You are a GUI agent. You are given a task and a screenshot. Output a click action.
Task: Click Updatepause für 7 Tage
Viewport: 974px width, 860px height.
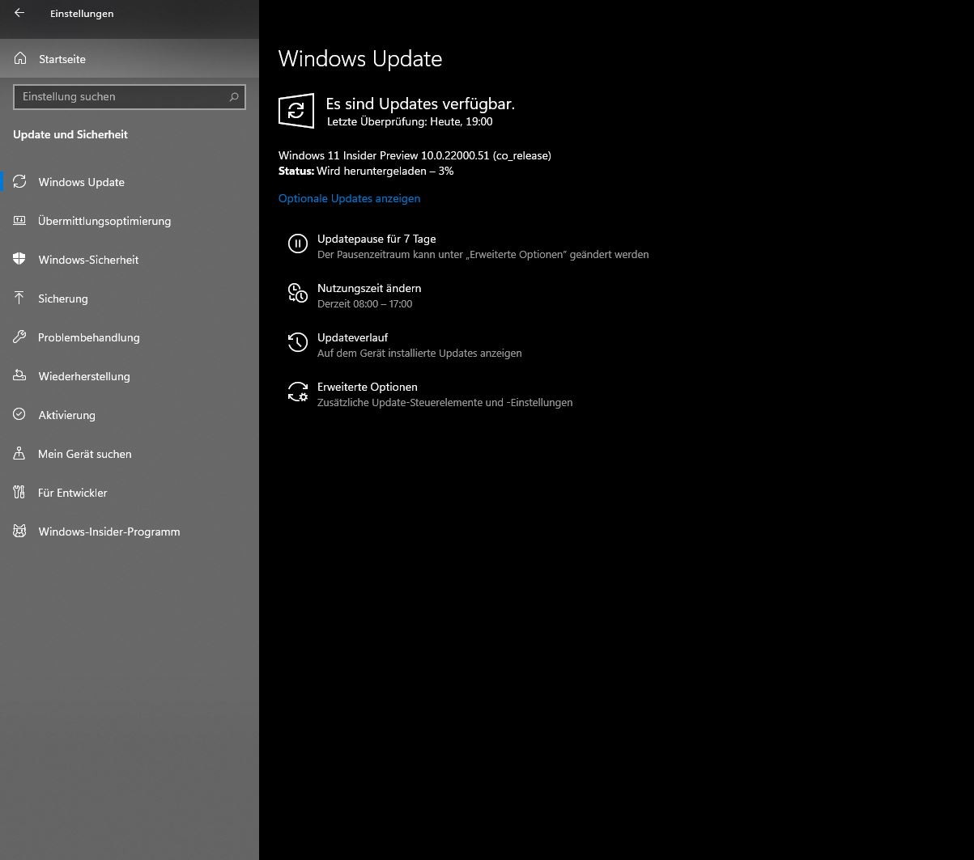click(376, 239)
